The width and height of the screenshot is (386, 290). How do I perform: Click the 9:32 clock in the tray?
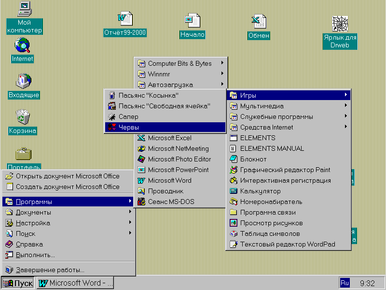[x=367, y=283]
